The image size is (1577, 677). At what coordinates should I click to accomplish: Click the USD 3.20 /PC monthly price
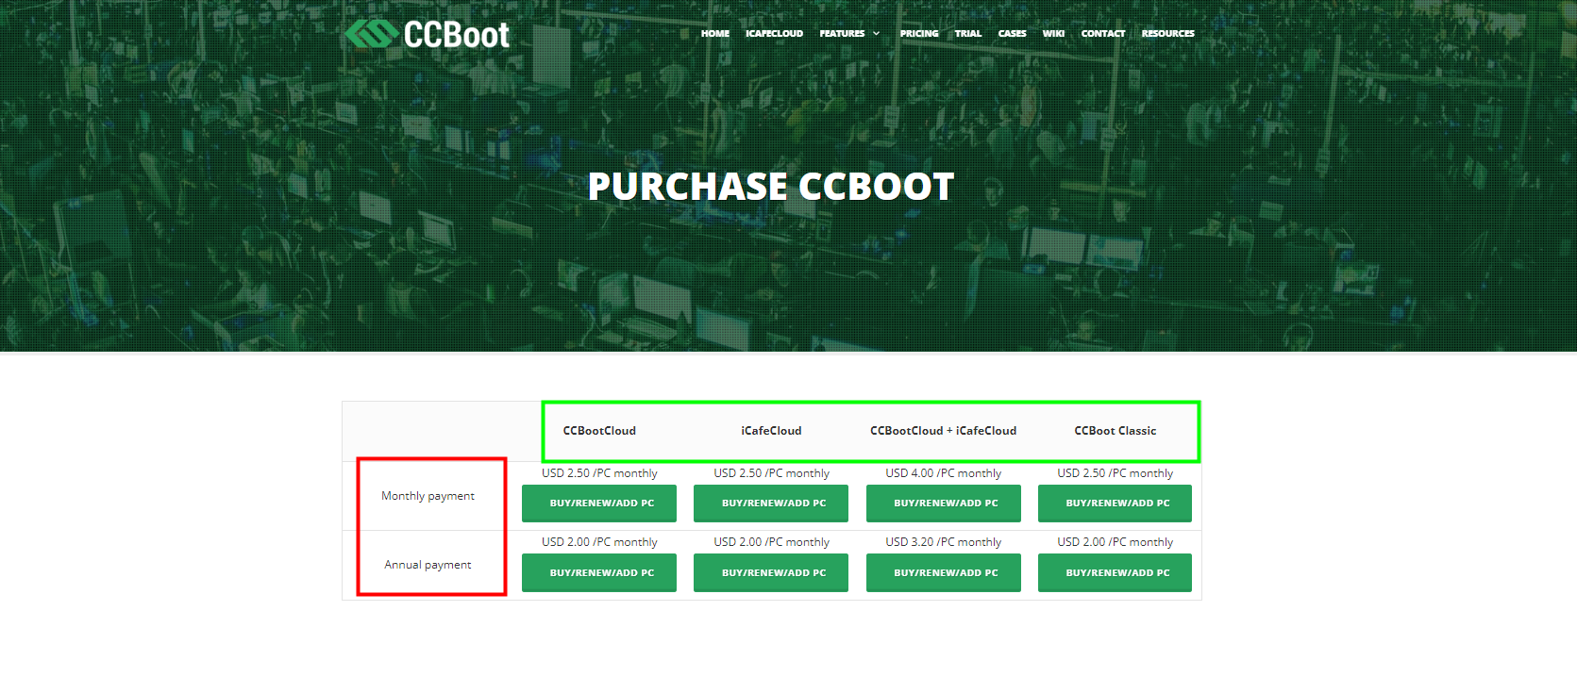click(x=944, y=542)
